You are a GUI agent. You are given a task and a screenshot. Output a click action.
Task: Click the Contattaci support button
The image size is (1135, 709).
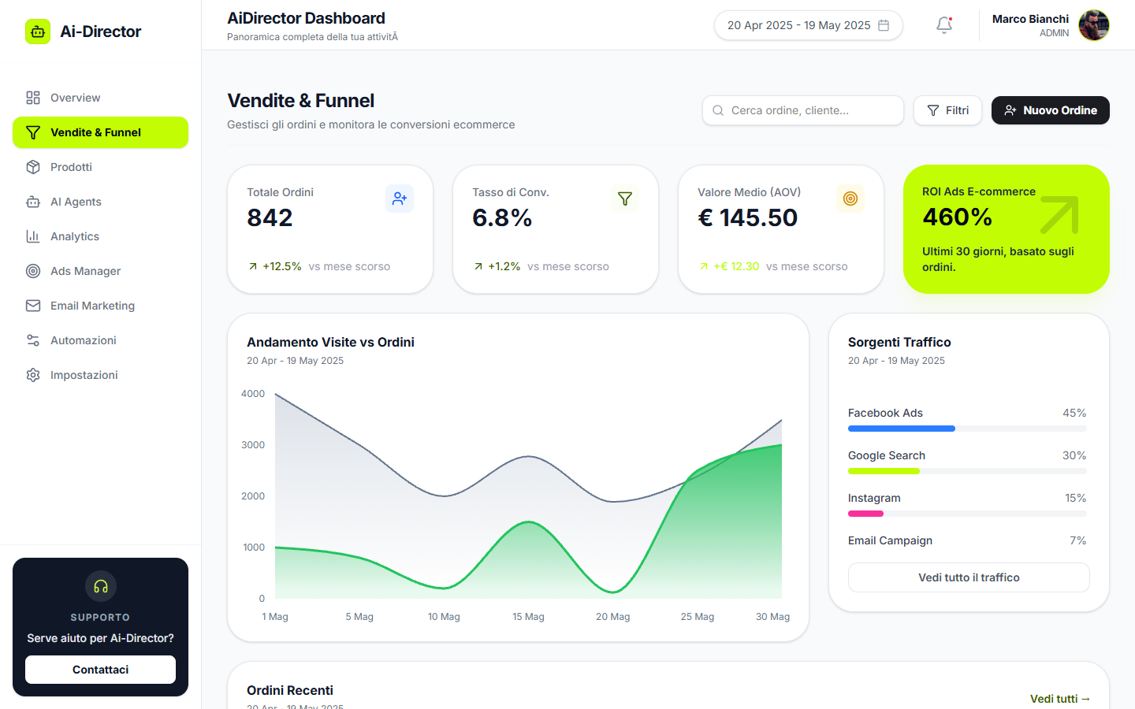tap(101, 670)
